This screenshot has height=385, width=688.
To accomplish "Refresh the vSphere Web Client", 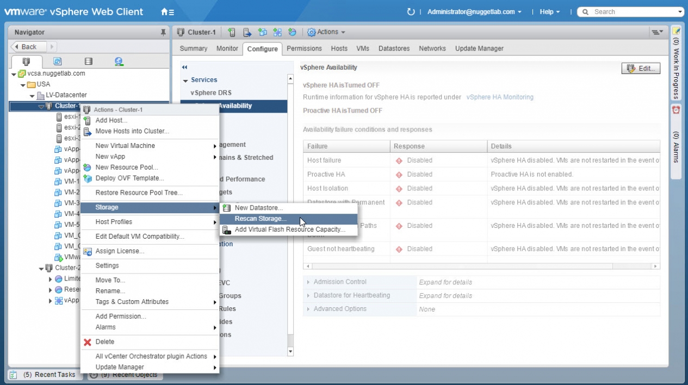I will tap(411, 11).
